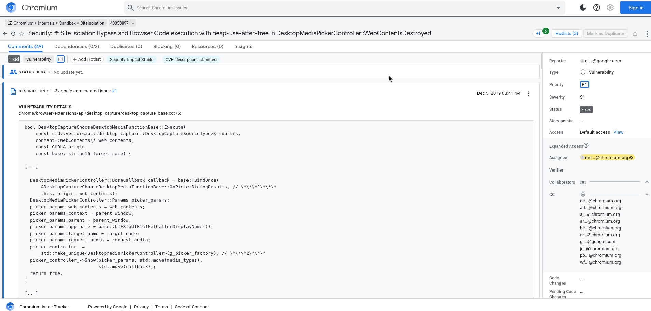651x311 pixels.
Task: Click the P1 priority chip near Vulnerability
Action: pos(60,59)
